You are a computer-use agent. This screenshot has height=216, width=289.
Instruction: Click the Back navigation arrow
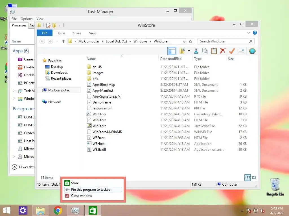[x=42, y=41]
